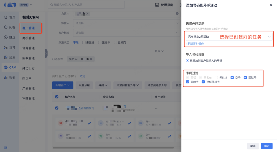Open the 首页 home icon in sidebar
Viewport: 277px width, 152px height.
point(6,17)
